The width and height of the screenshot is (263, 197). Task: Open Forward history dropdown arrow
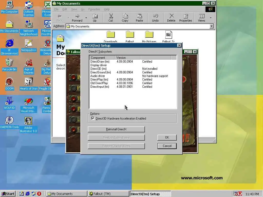(86, 18)
